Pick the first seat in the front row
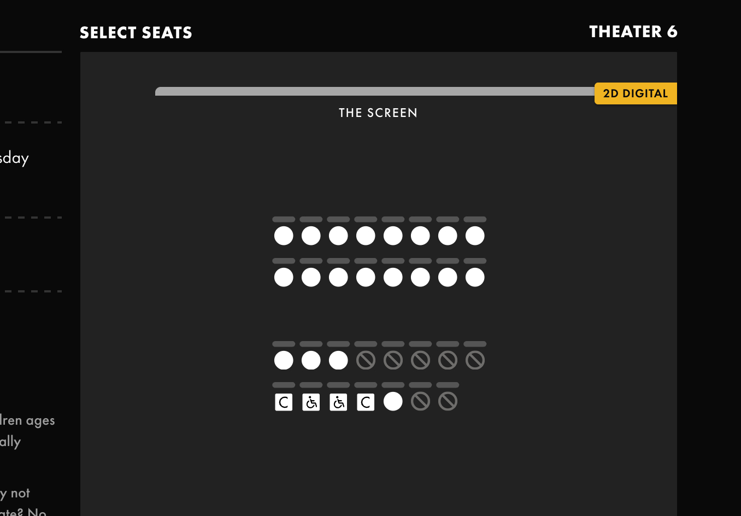 click(x=284, y=236)
